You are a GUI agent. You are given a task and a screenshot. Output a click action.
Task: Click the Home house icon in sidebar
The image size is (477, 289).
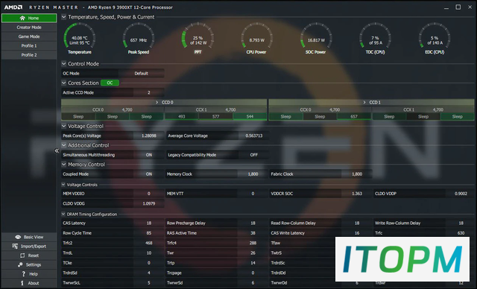coord(22,18)
